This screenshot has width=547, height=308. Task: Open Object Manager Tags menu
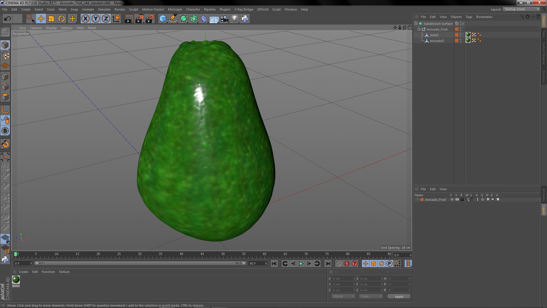tap(469, 17)
